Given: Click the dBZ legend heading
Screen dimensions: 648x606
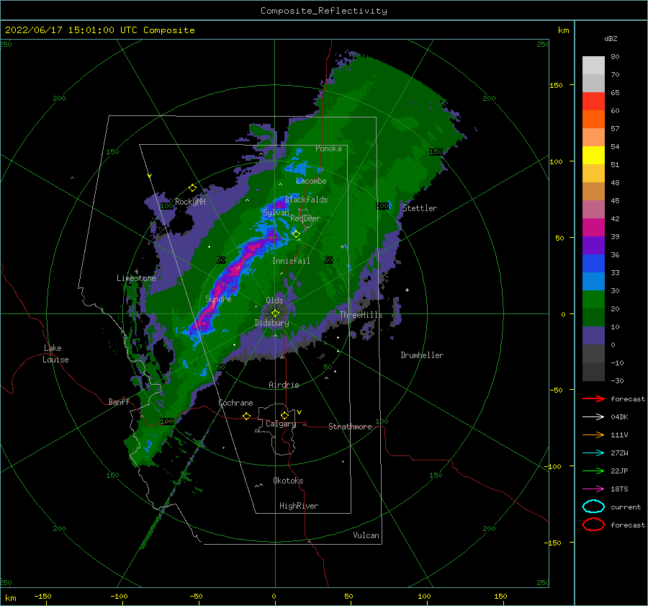Looking at the screenshot, I should pos(611,38).
